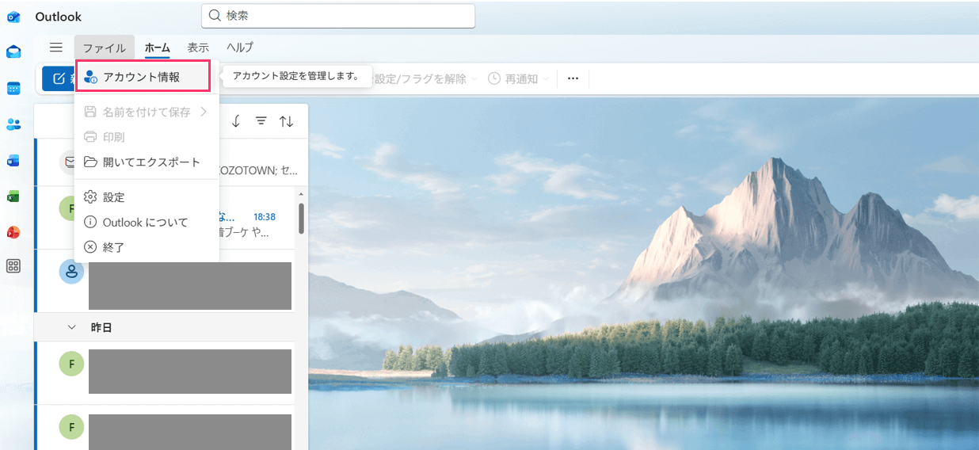Choose 終了 to exit Outlook
Viewport: 979px width, 450px height.
[x=147, y=247]
